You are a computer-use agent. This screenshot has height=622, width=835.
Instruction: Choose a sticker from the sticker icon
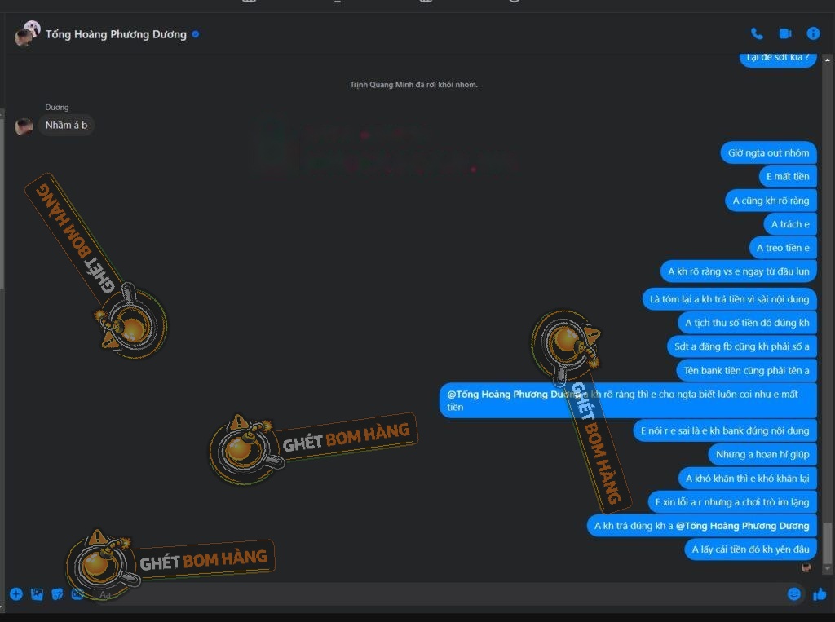click(57, 594)
